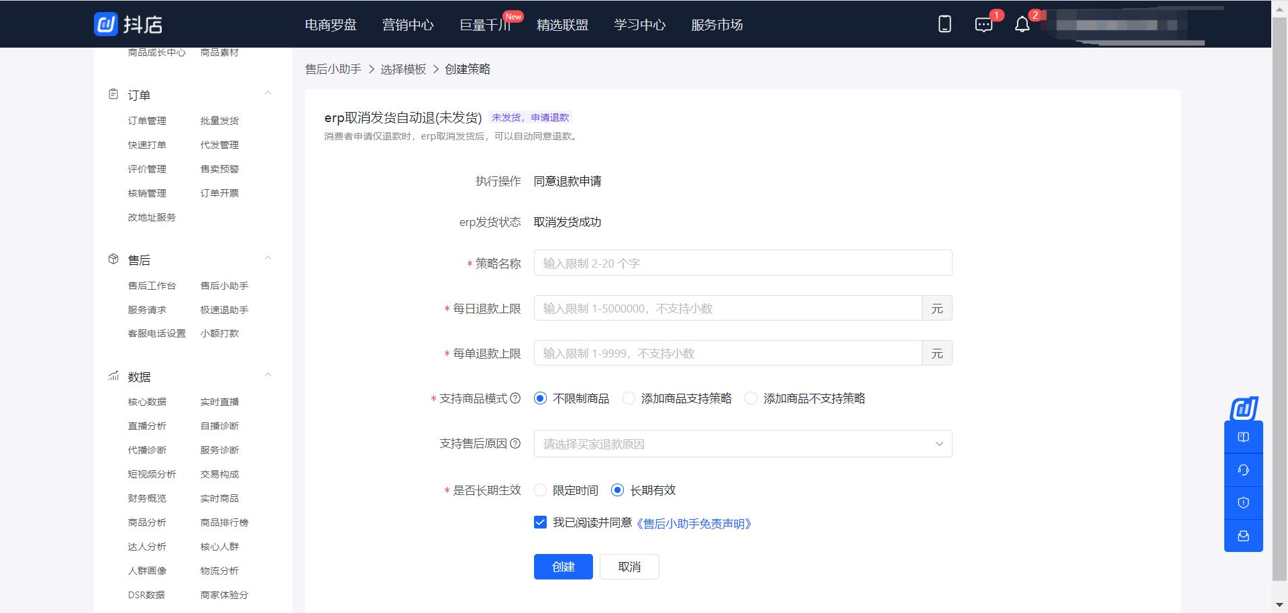The image size is (1288, 613).
Task: Open the customer service headset icon
Action: (1243, 470)
